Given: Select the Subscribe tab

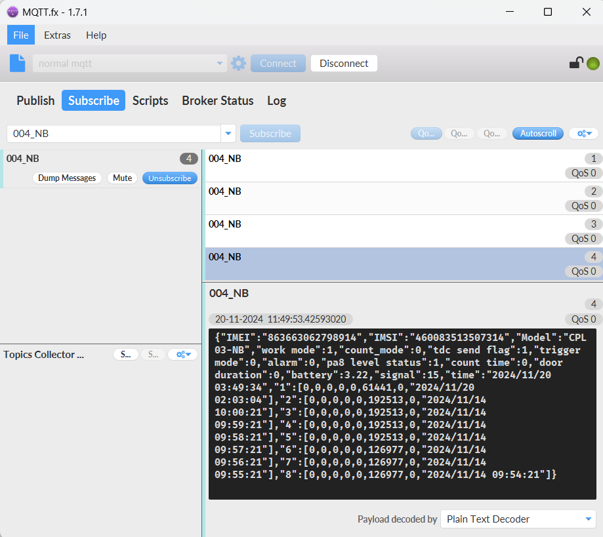Looking at the screenshot, I should pyautogui.click(x=93, y=100).
